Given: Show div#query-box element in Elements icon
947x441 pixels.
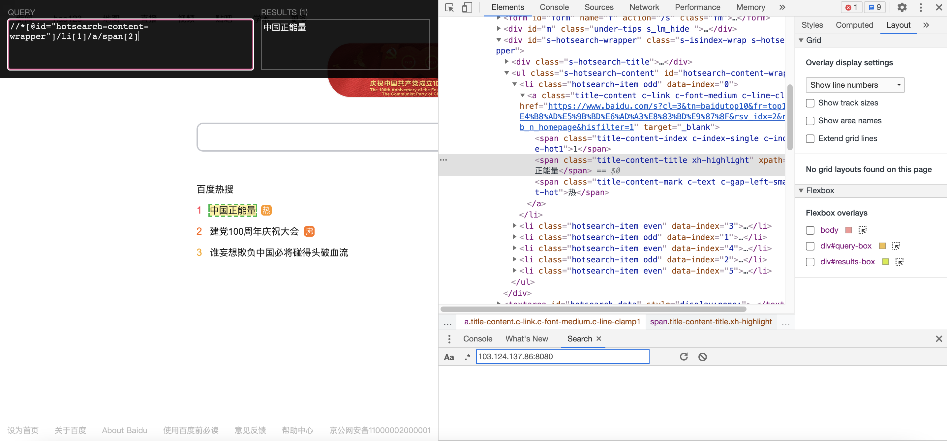Looking at the screenshot, I should tap(896, 246).
